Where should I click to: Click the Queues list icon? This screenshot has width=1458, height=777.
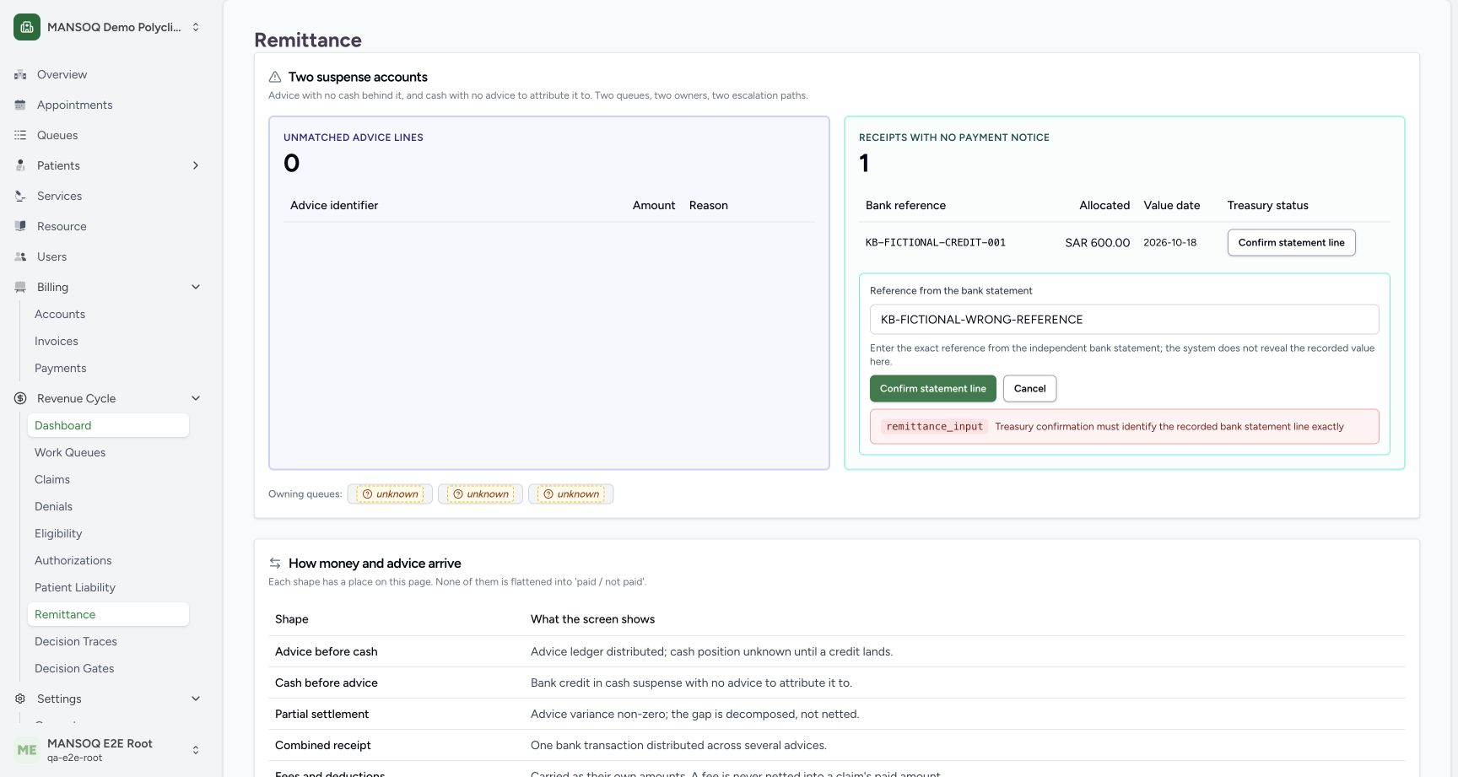coord(20,136)
